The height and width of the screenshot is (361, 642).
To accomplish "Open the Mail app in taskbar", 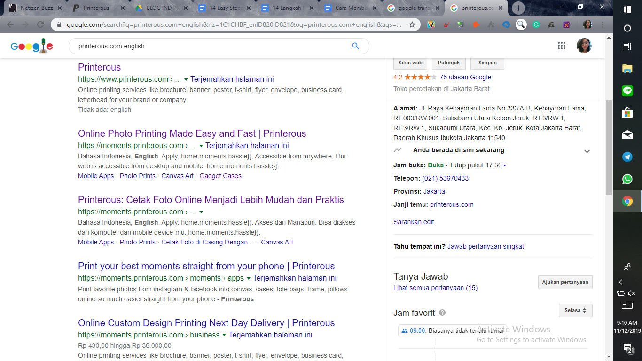I will click(627, 135).
